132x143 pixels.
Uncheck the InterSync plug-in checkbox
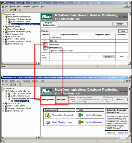[45, 48]
